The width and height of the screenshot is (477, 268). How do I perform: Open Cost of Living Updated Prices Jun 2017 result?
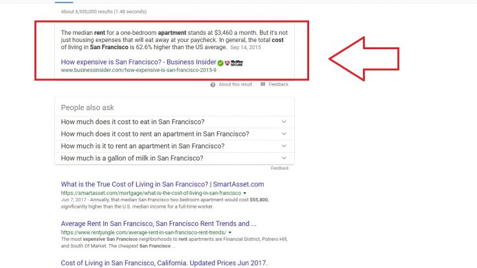coord(164,263)
